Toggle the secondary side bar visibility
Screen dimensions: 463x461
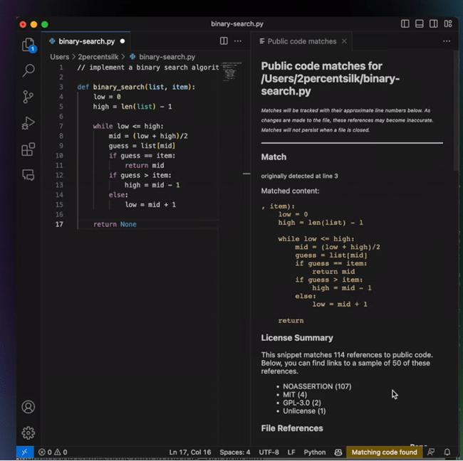coord(434,23)
